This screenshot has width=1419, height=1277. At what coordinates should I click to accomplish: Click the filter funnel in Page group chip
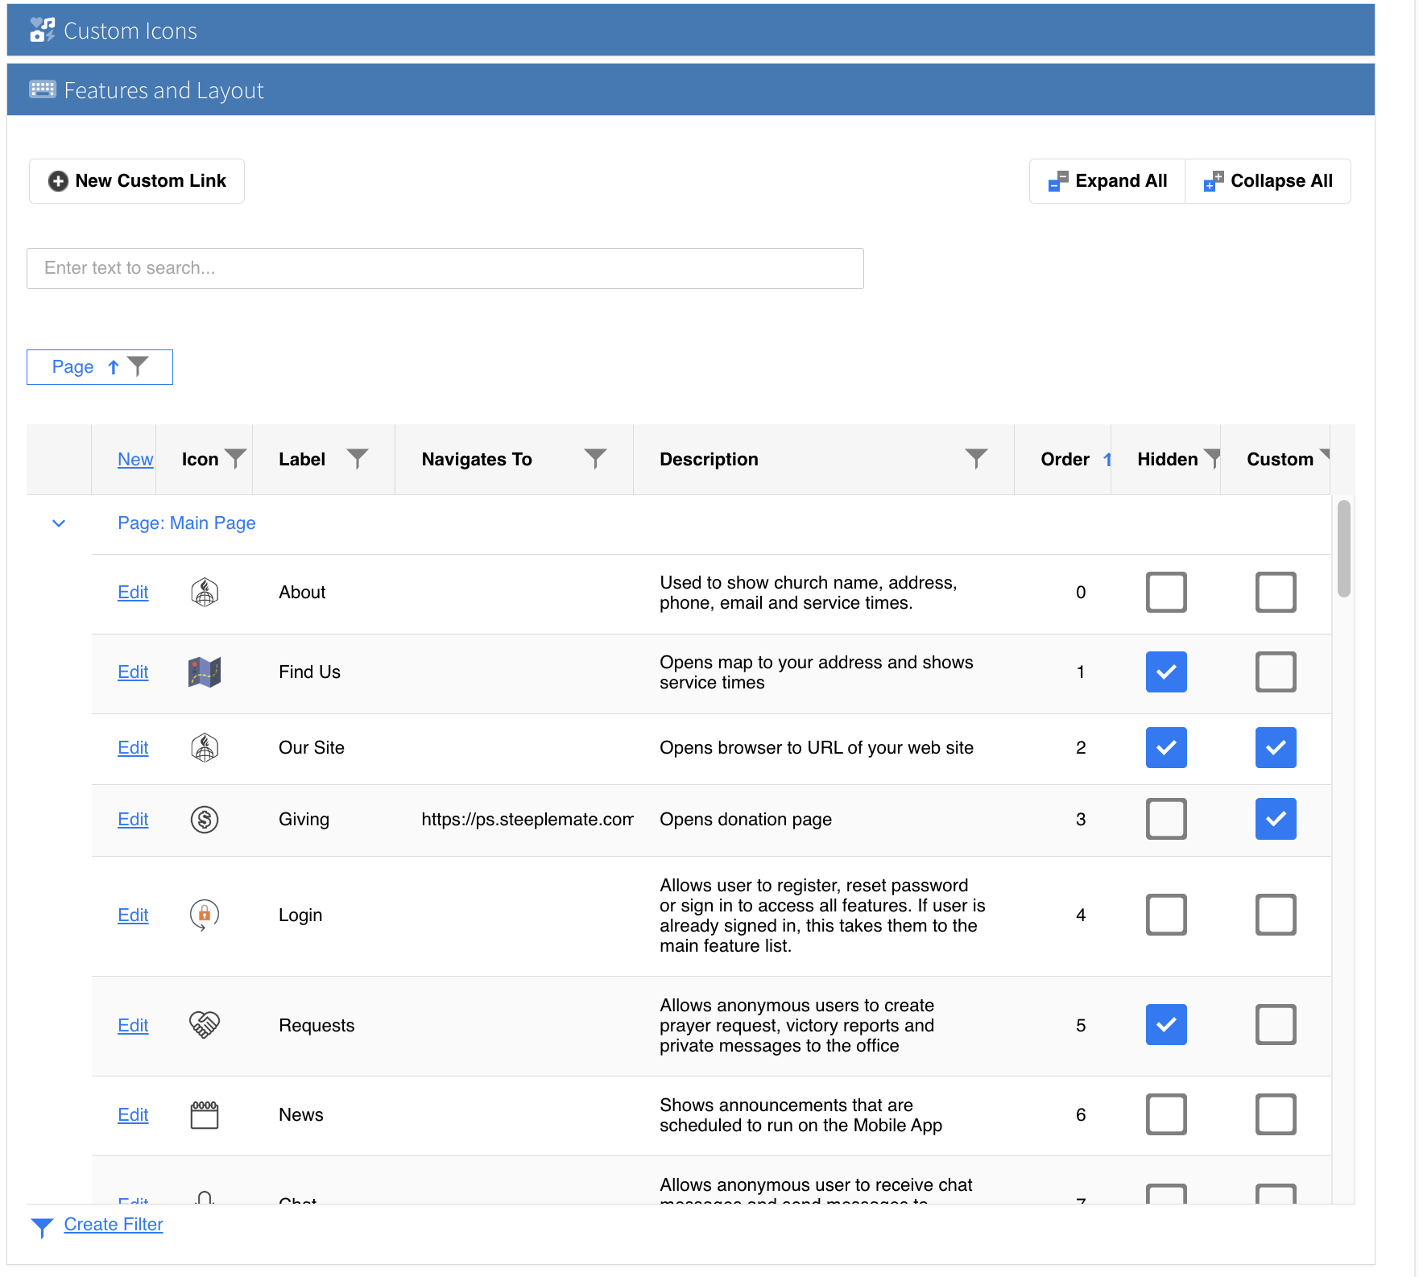click(139, 366)
